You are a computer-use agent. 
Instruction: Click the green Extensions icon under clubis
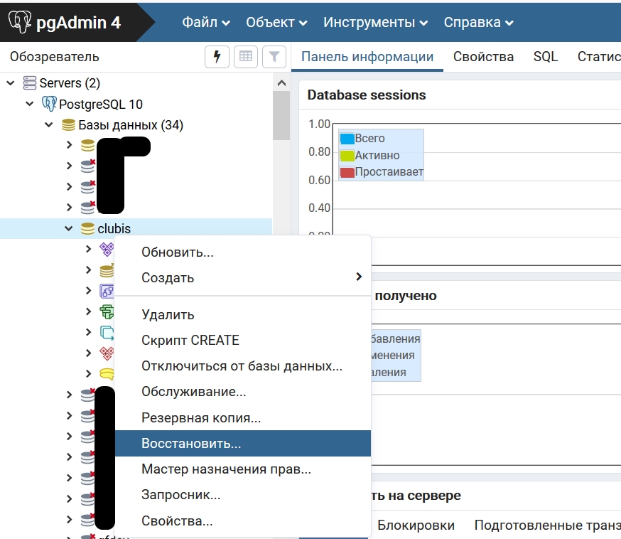[x=107, y=311]
